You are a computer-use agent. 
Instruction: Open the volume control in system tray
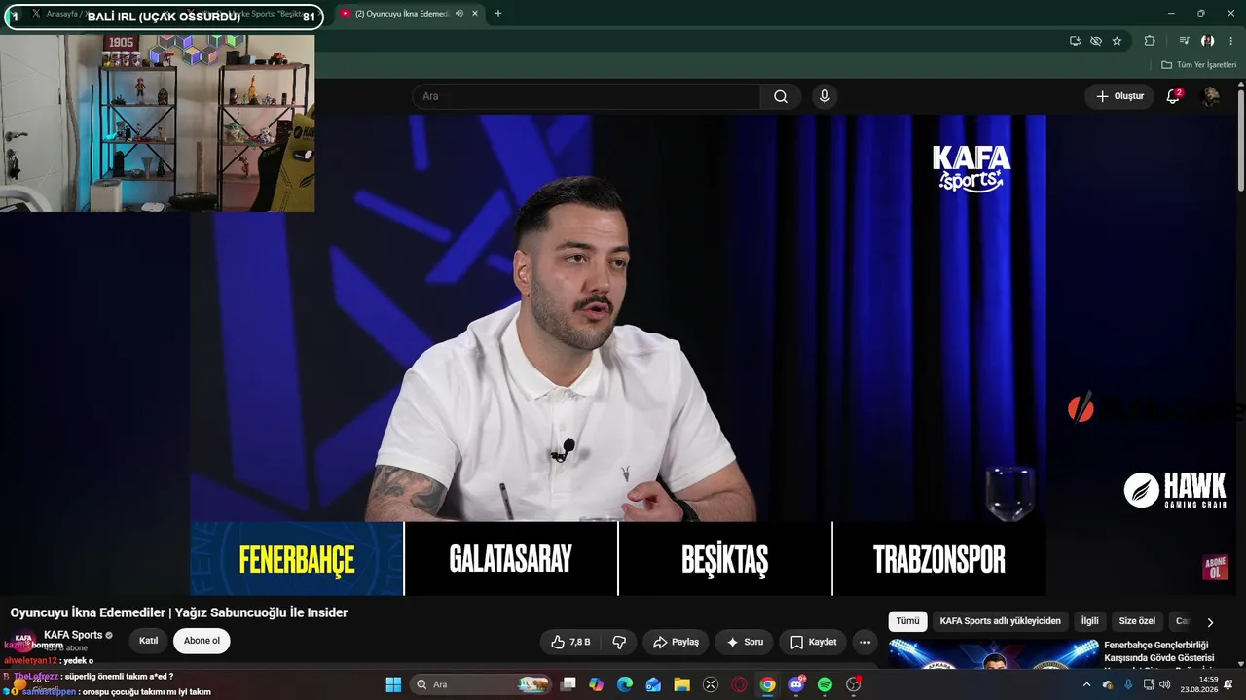1165,684
